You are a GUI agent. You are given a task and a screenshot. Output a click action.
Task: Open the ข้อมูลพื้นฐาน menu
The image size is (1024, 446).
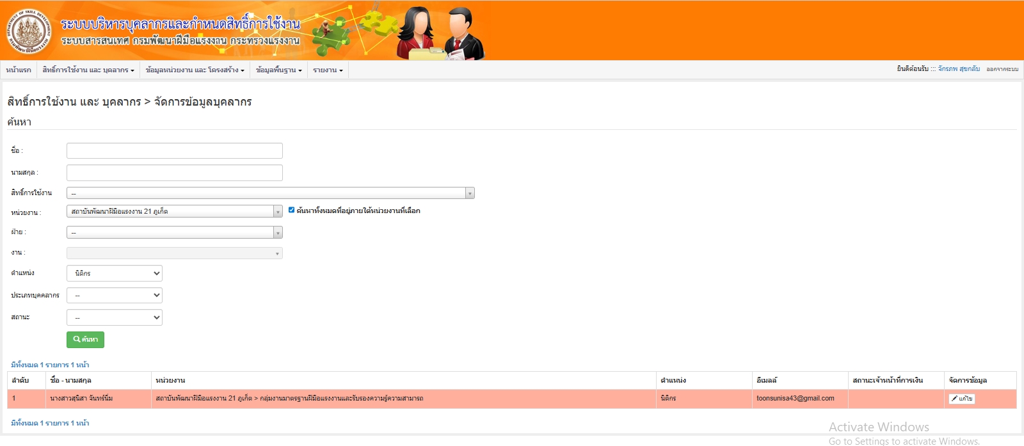coord(278,70)
